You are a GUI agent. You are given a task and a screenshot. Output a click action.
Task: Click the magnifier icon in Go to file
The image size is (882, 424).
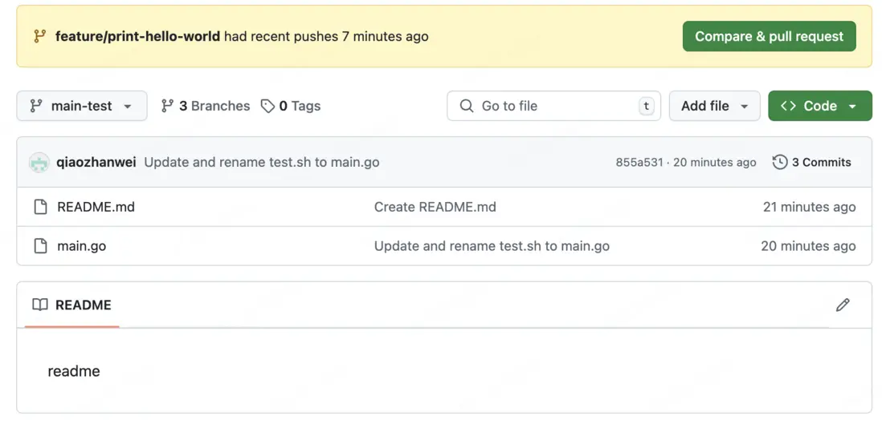click(x=466, y=106)
